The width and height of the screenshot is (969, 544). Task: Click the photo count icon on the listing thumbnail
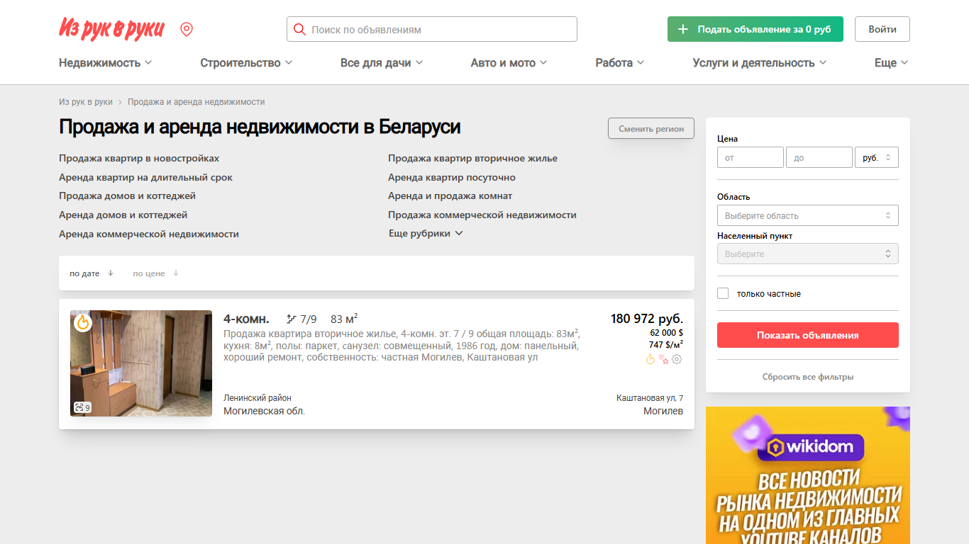point(79,407)
